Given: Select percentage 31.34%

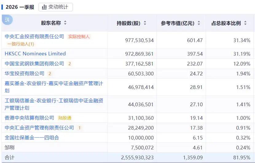Looking at the screenshot, I should [242, 40].
